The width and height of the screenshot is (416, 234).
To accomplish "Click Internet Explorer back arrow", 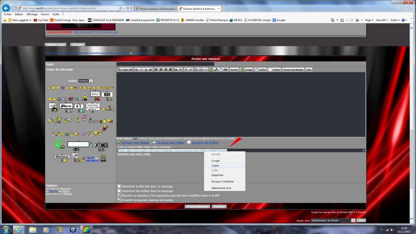I will click(x=6, y=8).
